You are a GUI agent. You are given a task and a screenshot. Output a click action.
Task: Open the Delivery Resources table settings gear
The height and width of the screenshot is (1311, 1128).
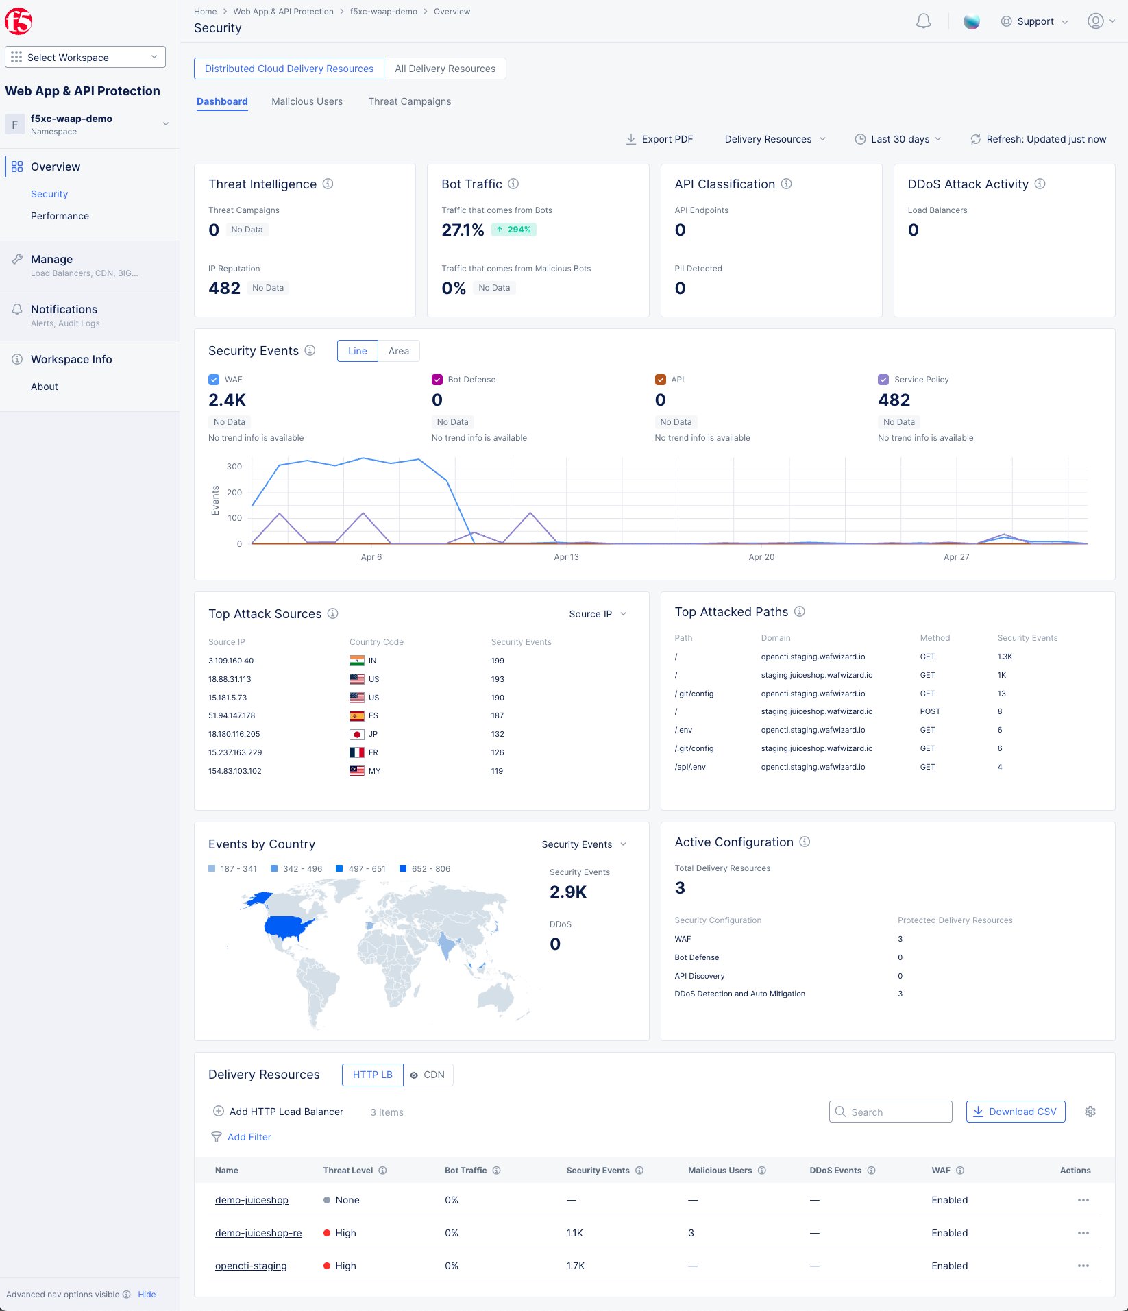coord(1090,1112)
